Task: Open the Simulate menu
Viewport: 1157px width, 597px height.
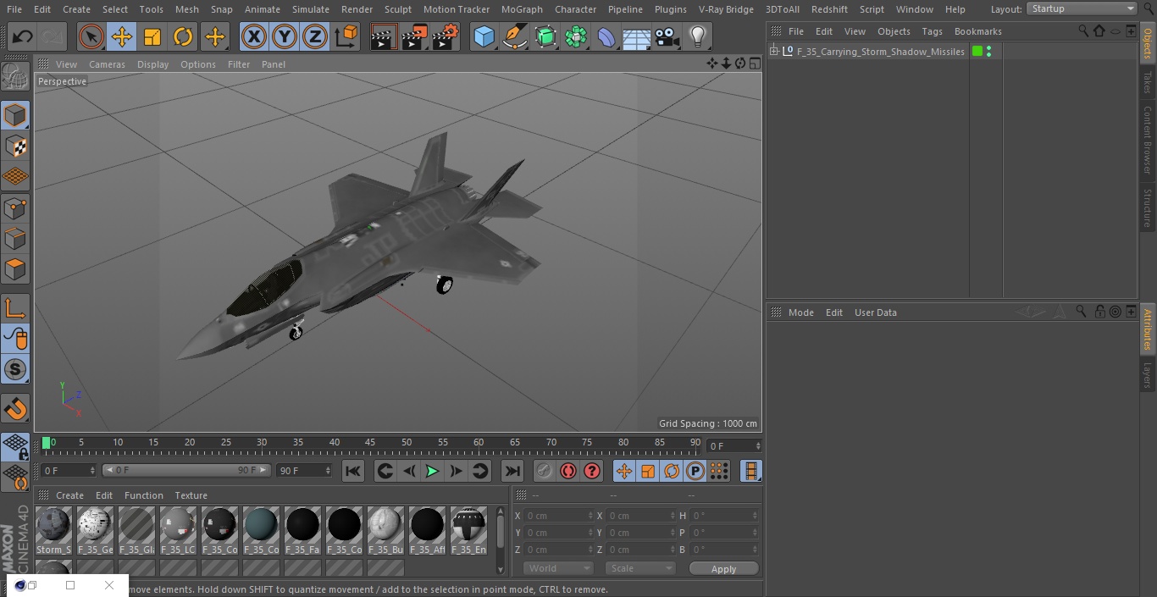Action: [x=310, y=9]
